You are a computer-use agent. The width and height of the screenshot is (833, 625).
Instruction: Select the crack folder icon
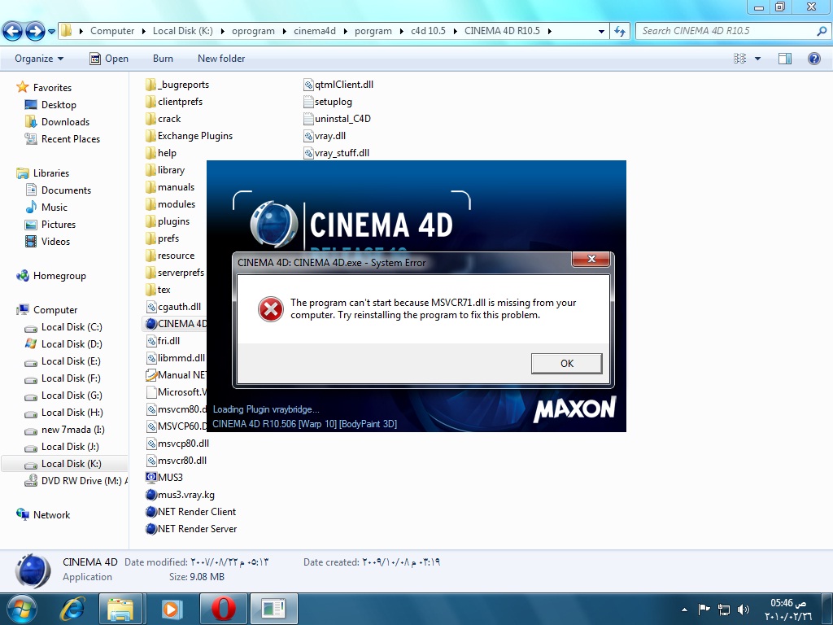click(150, 119)
